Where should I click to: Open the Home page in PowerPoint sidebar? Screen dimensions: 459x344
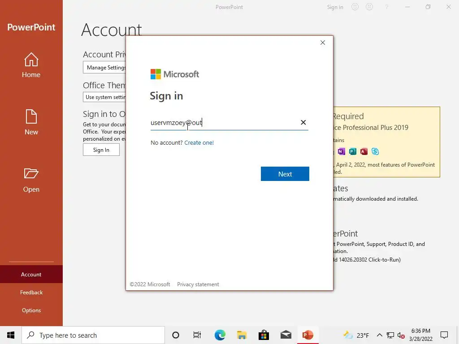coord(31,65)
